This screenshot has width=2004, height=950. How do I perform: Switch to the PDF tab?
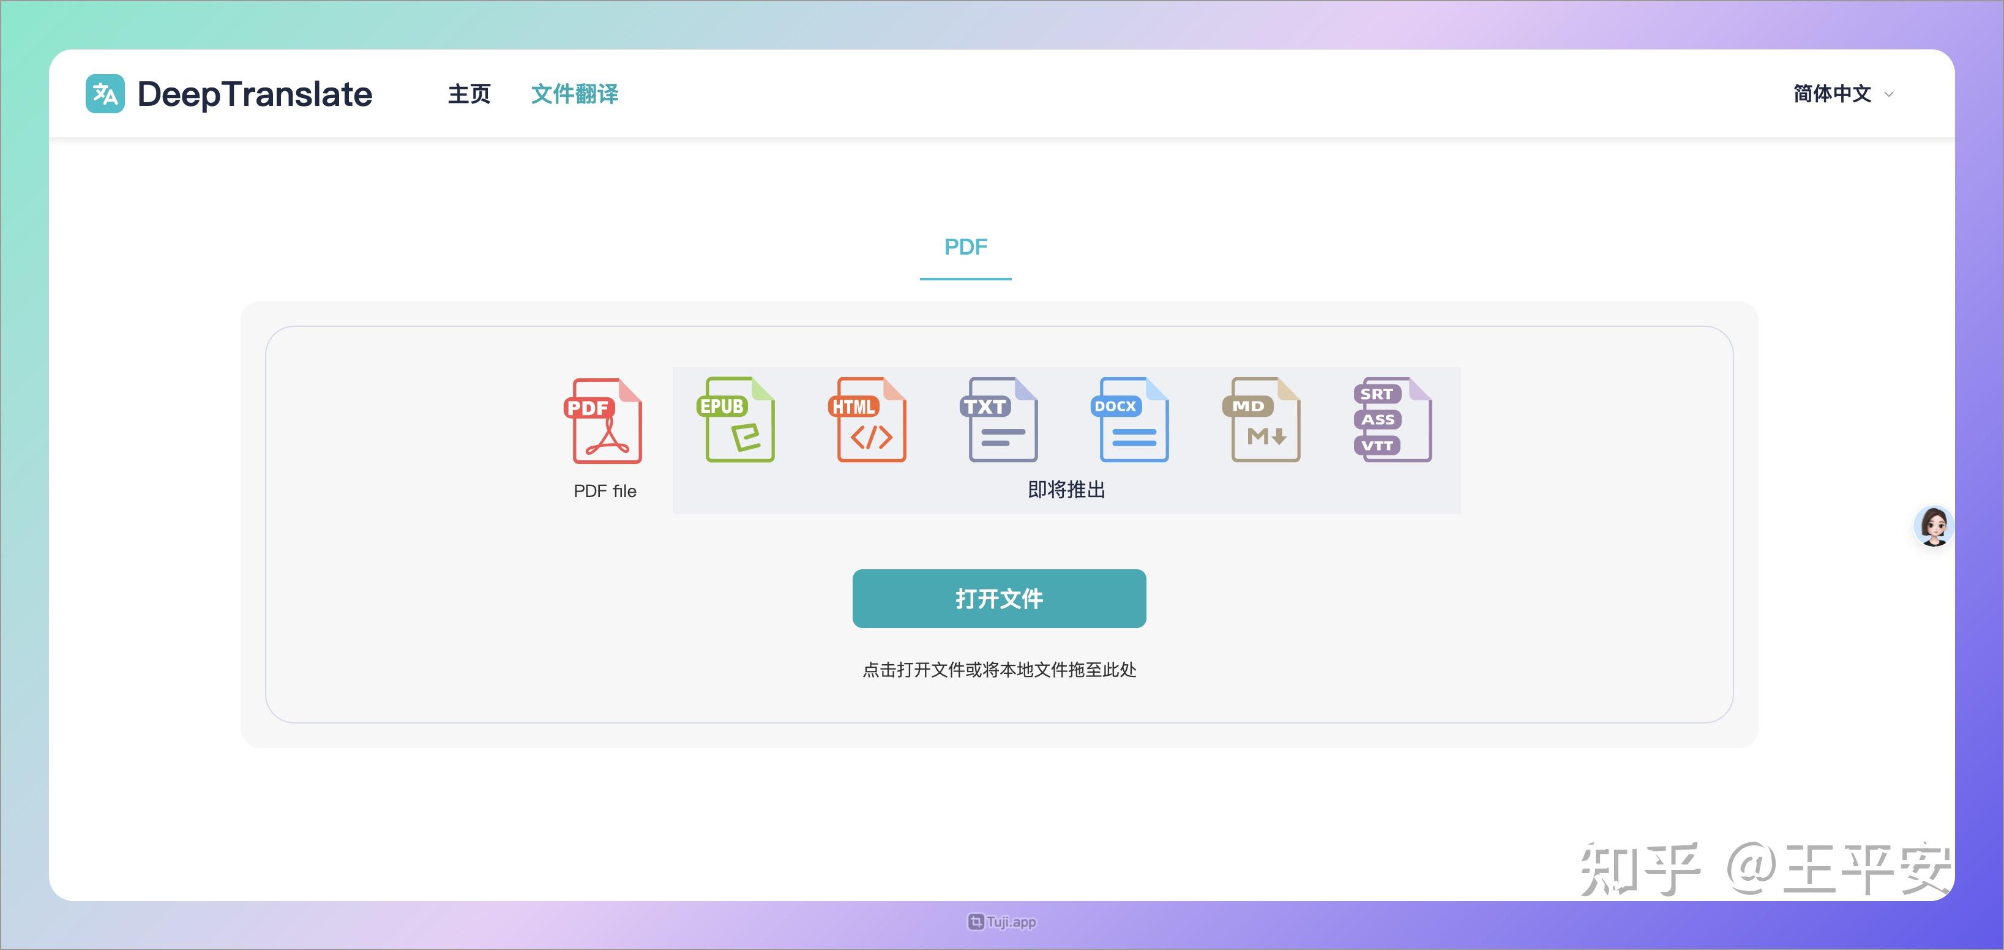(x=965, y=247)
